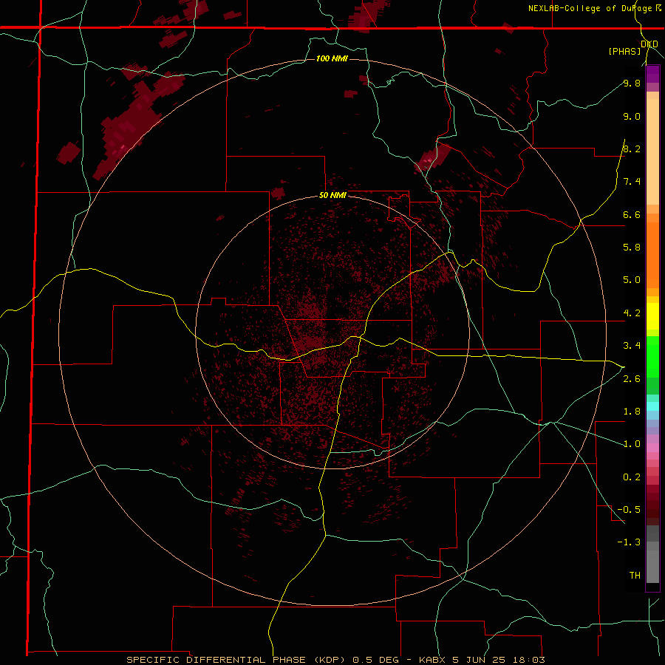Click the 2.6 legend value
Image resolution: width=665 pixels, height=665 pixels.
tap(632, 378)
